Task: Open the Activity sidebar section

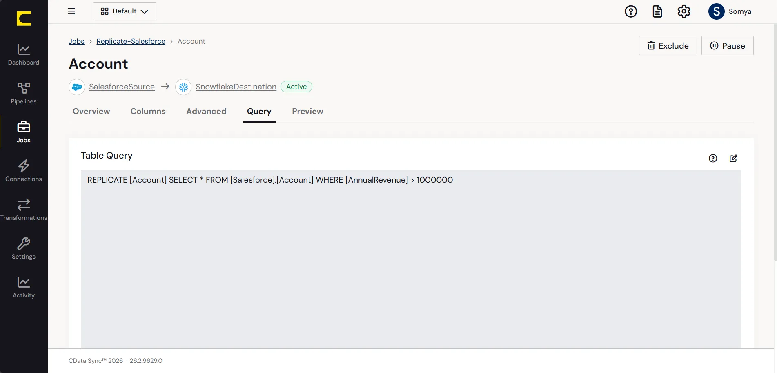Action: coord(24,288)
